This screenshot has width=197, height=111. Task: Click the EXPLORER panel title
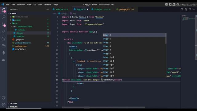pyautogui.click(x=14, y=9)
